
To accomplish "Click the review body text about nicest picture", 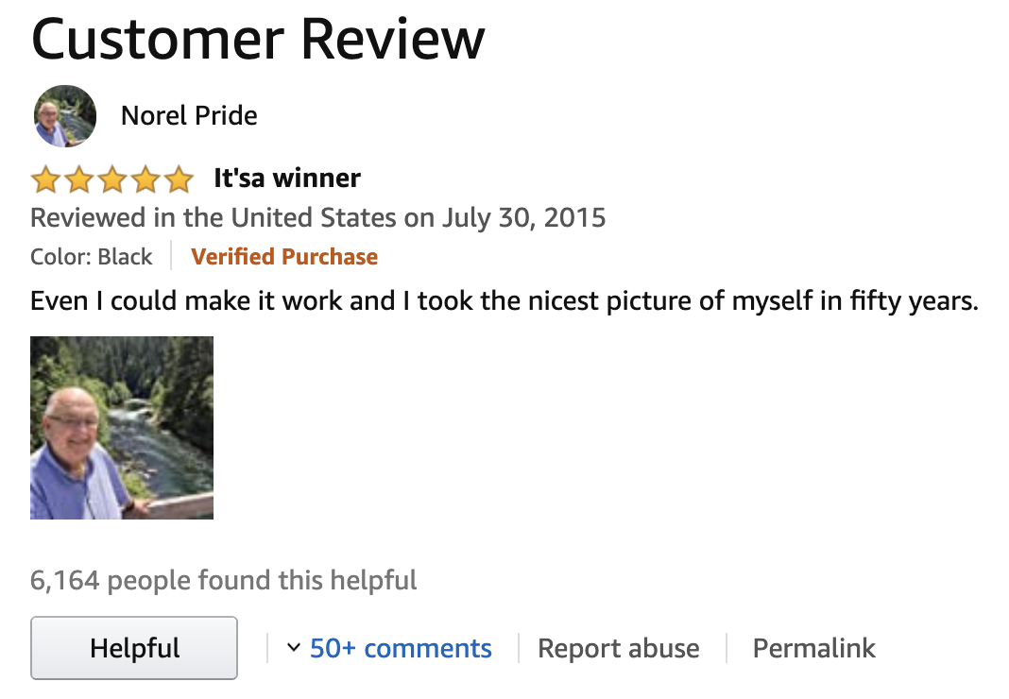I will [504, 300].
